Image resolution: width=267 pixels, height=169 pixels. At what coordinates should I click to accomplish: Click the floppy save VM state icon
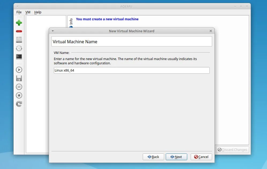coord(19,78)
